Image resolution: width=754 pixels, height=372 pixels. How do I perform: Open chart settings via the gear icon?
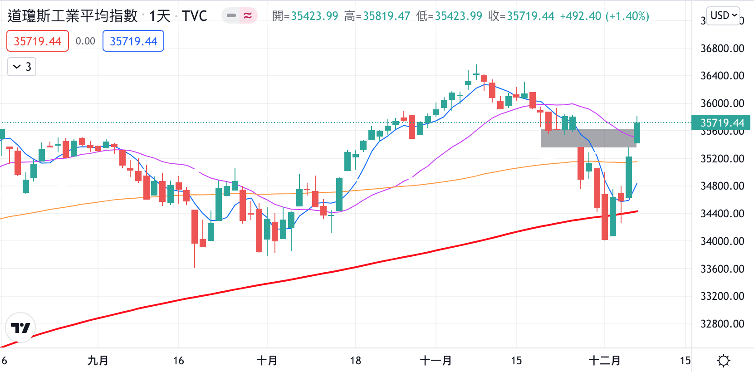(723, 361)
